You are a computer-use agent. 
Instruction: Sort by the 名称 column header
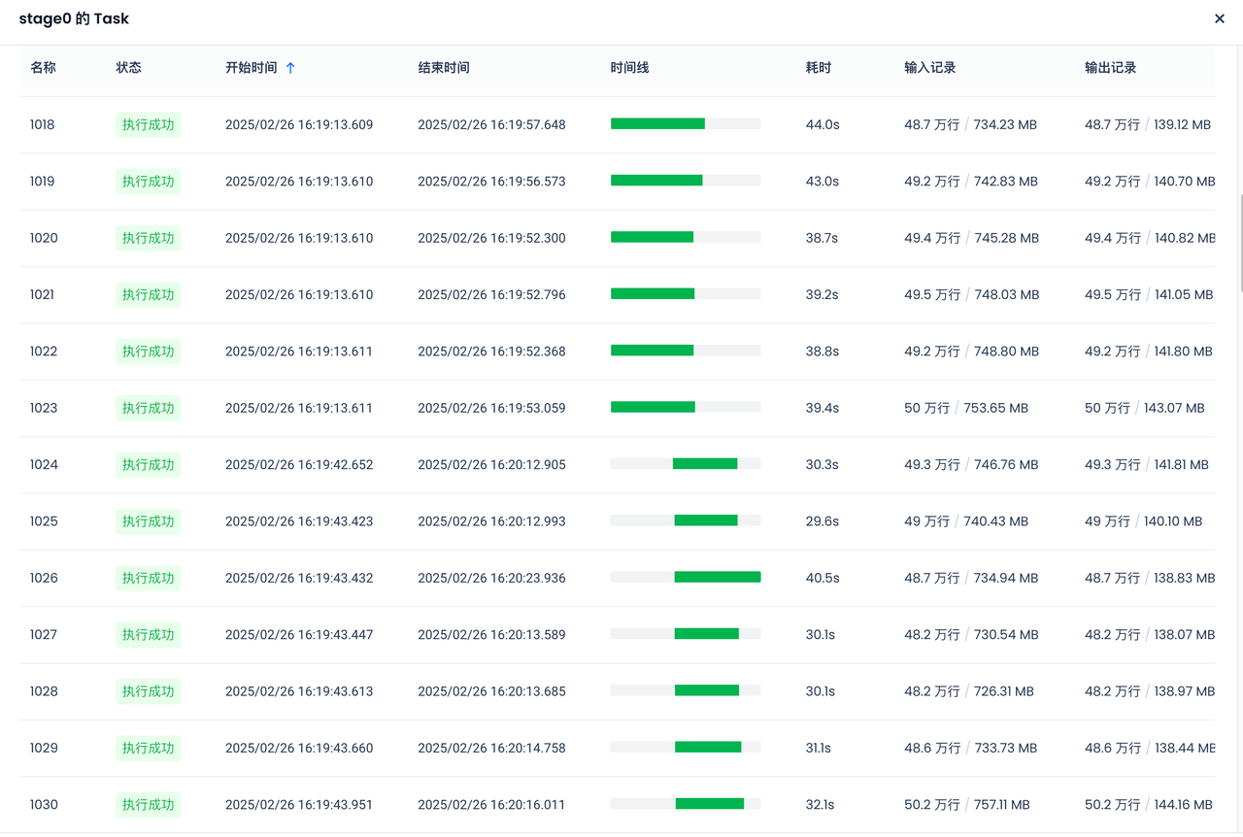tap(43, 68)
